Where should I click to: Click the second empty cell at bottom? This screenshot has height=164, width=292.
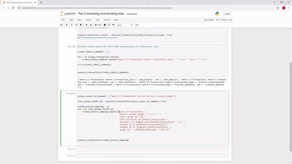pyautogui.click(x=152, y=155)
